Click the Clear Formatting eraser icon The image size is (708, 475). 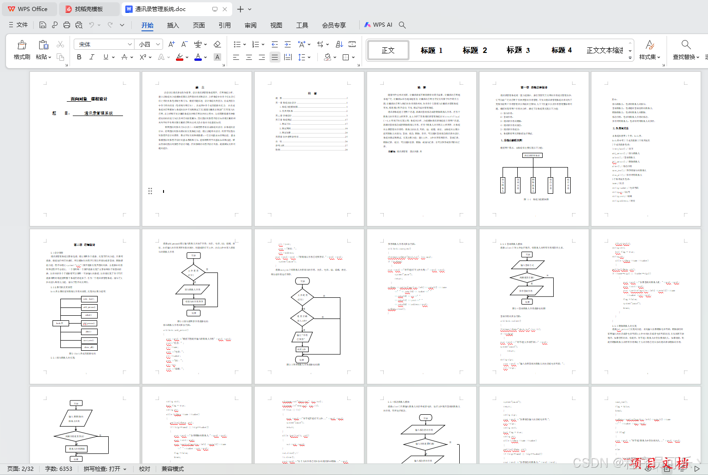coord(217,44)
